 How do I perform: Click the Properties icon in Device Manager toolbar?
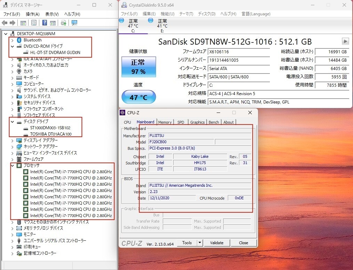tap(34, 23)
